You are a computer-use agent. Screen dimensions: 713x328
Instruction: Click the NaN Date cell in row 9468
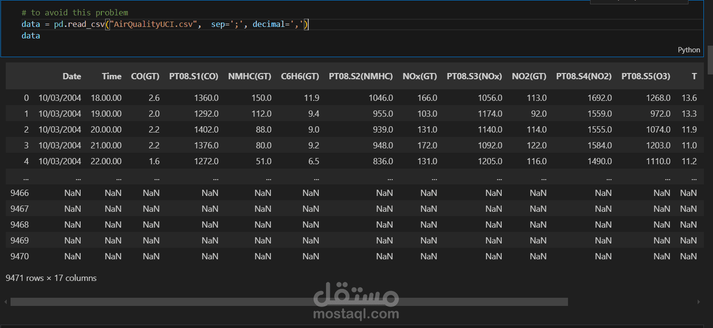[x=73, y=225]
